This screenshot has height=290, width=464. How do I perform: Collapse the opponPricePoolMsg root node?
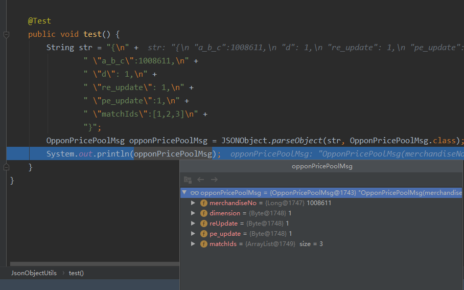(x=184, y=193)
